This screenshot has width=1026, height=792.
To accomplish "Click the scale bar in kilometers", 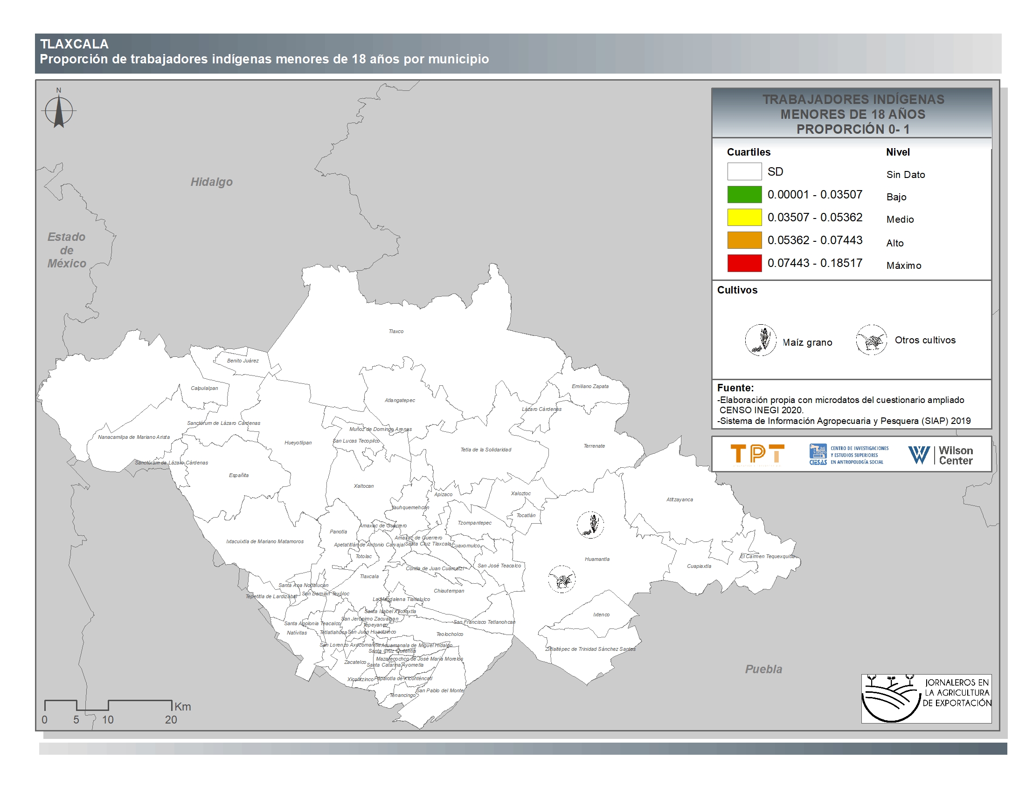I will (x=108, y=705).
